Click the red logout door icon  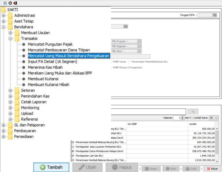pyautogui.click(x=15, y=3)
